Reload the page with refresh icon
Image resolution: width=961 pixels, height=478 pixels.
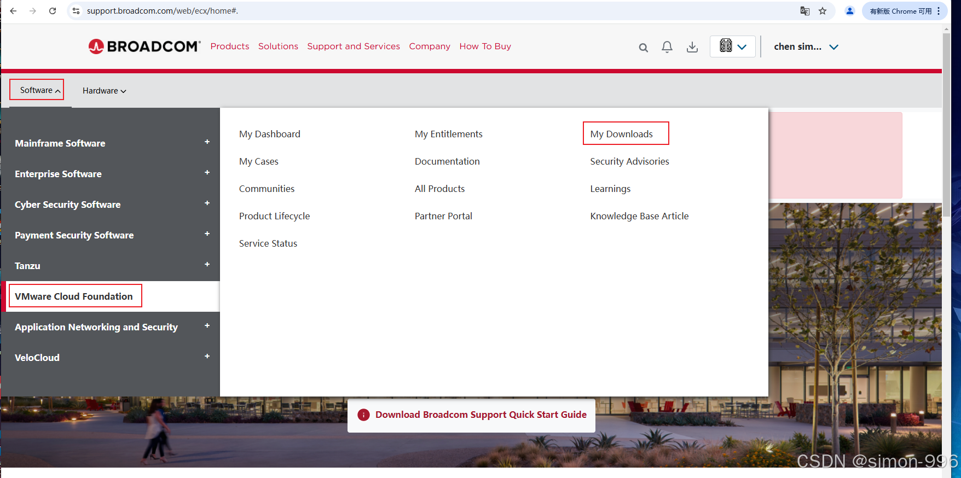pos(53,11)
